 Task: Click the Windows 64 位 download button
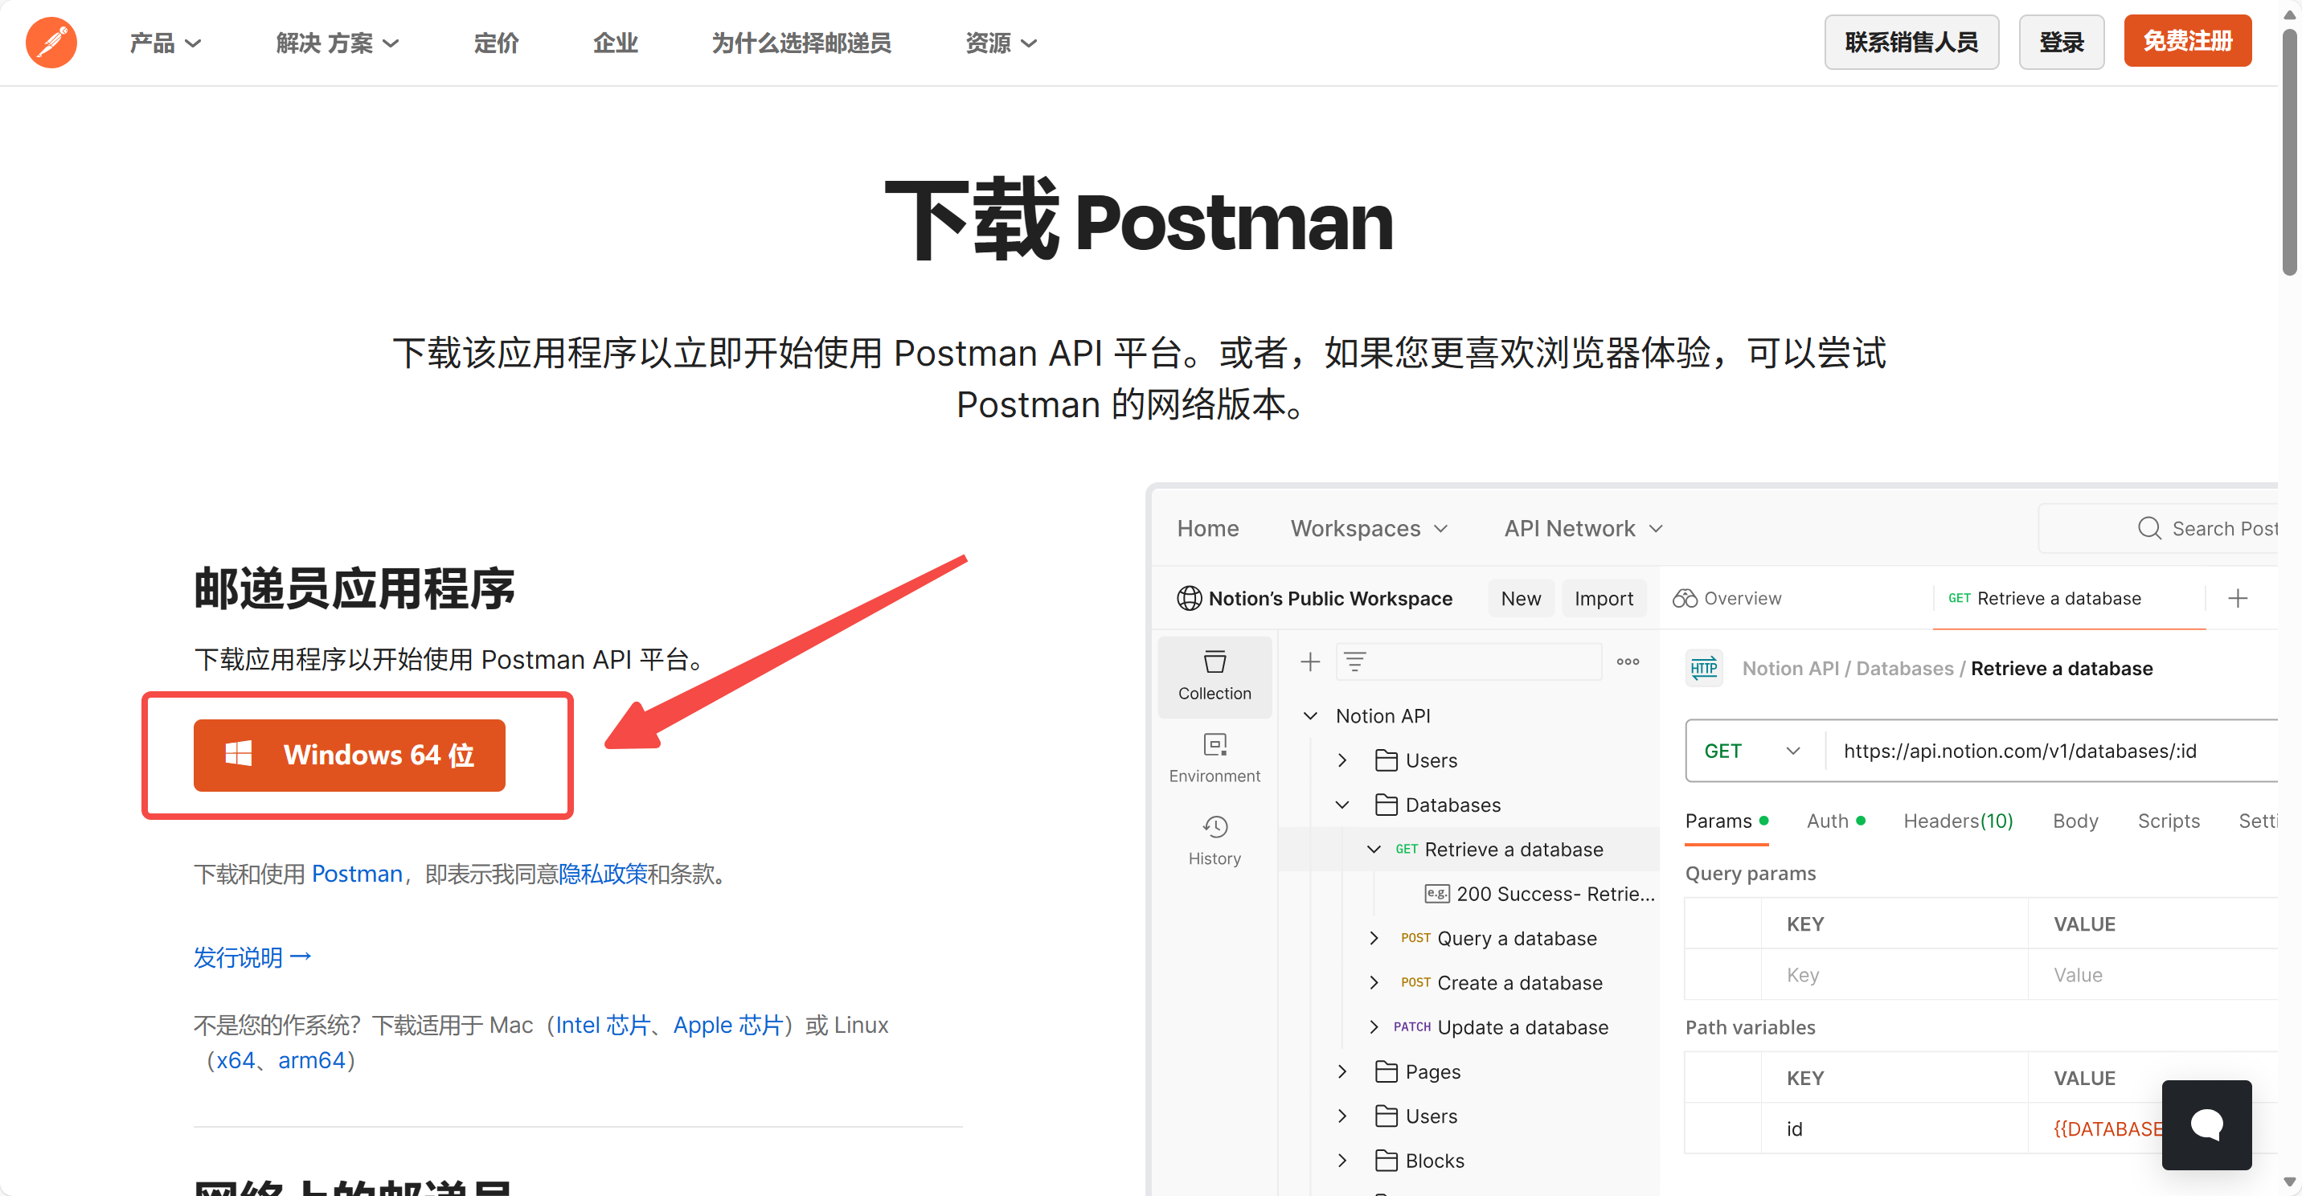tap(350, 756)
